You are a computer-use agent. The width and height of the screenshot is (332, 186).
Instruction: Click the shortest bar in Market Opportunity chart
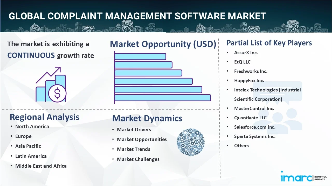pyautogui.click(x=140, y=56)
